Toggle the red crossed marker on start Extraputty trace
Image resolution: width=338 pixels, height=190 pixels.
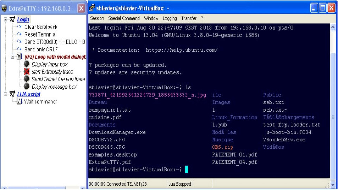(x=26, y=71)
